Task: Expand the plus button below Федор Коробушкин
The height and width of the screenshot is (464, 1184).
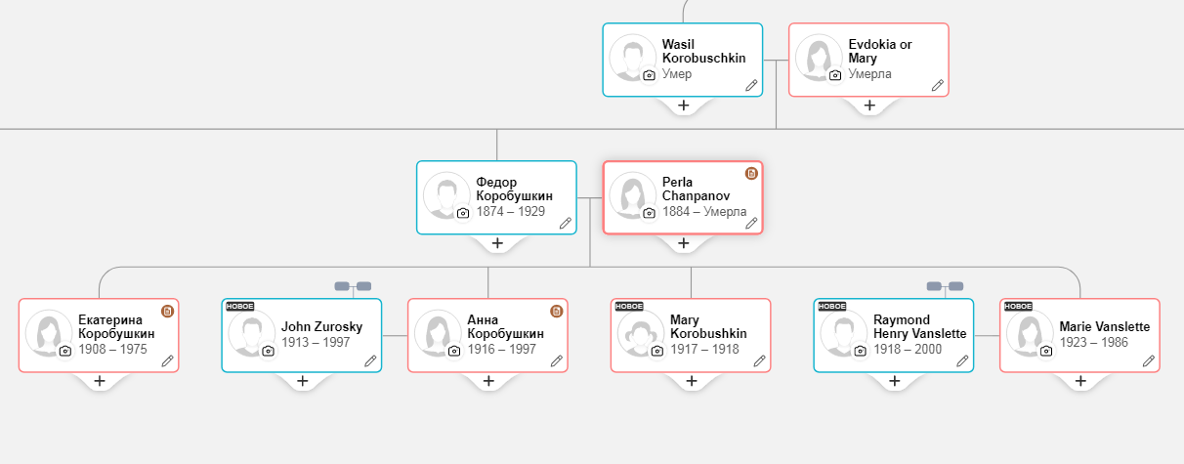Action: [x=496, y=242]
